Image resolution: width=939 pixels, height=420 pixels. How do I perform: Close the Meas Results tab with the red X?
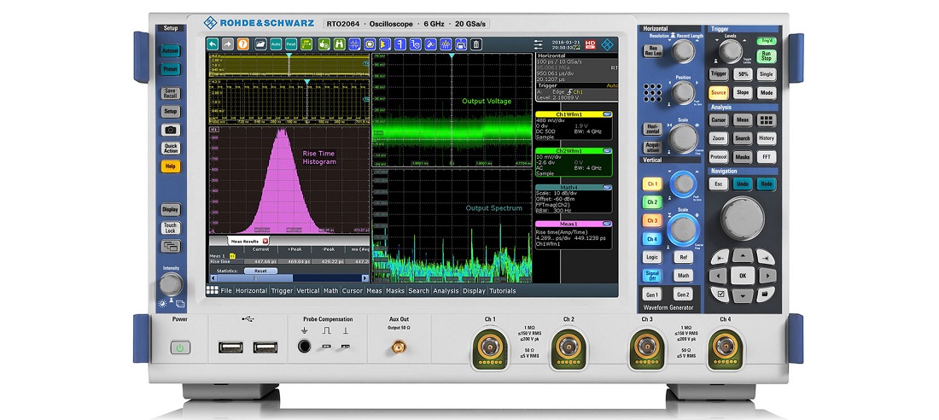[x=265, y=241]
